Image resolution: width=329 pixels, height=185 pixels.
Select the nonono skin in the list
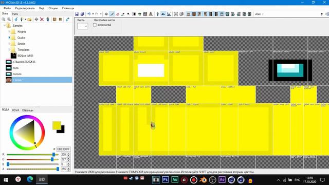click(17, 74)
